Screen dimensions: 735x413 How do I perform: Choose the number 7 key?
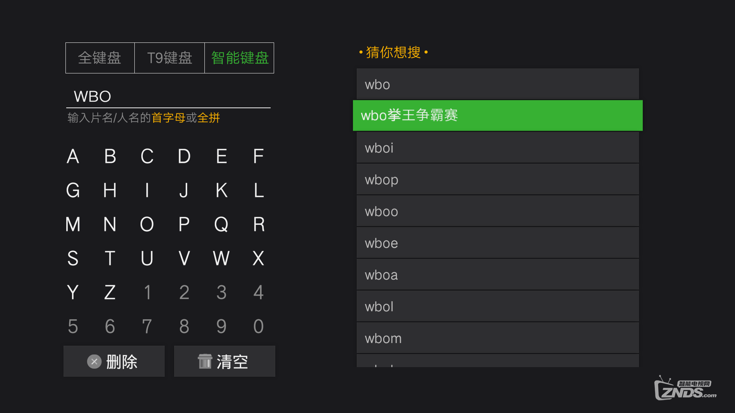point(147,327)
